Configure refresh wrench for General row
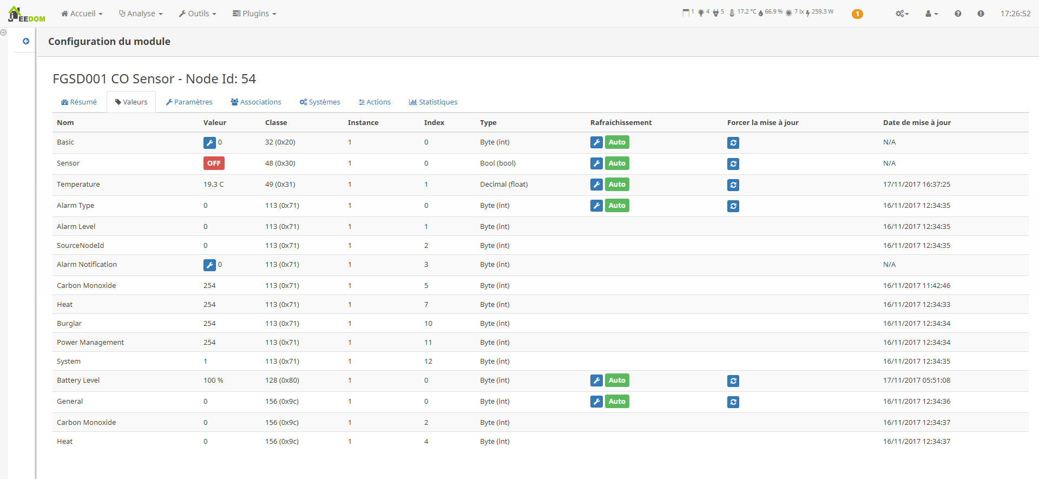1039x479 pixels. (x=596, y=402)
